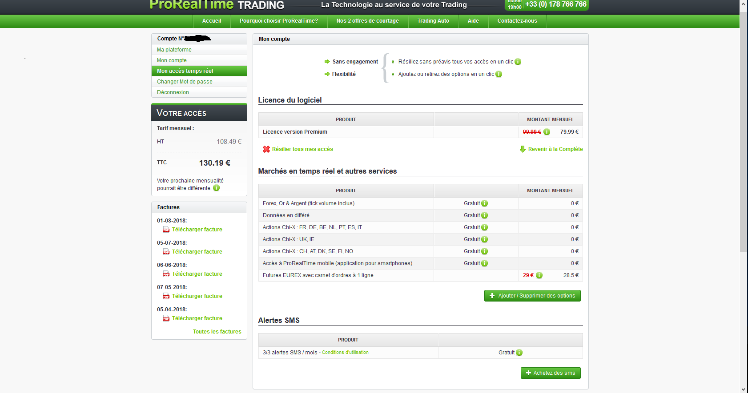This screenshot has width=748, height=393.
Task: Click info icon in Forex, Or & Argent row
Action: 485,203
